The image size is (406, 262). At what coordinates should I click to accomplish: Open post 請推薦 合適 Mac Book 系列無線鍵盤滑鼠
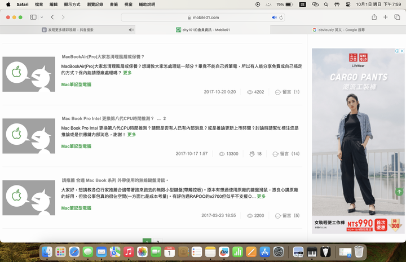pos(114,180)
